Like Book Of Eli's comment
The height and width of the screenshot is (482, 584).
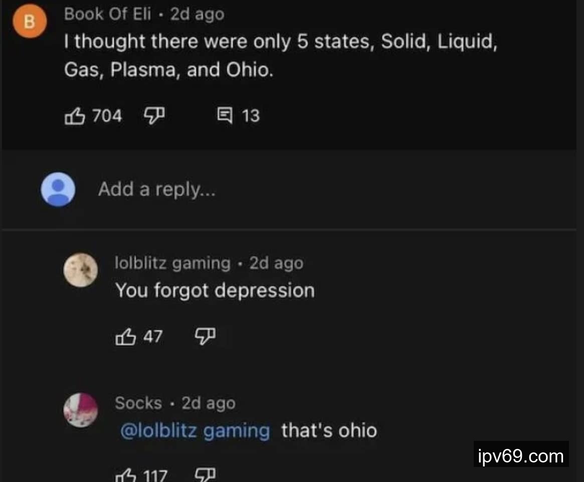pos(75,115)
